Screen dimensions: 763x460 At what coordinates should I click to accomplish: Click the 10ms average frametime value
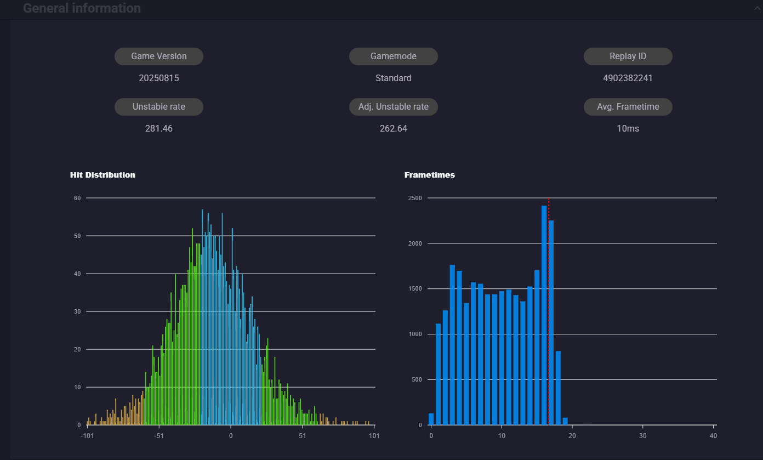pyautogui.click(x=628, y=129)
